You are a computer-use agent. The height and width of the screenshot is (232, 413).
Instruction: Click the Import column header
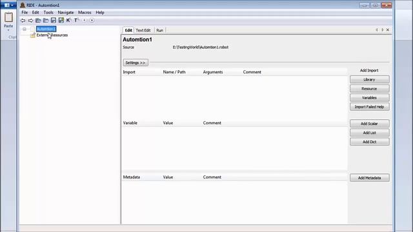point(129,72)
